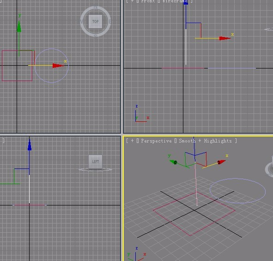Click the TOP face of the ViewCube
The width and height of the screenshot is (273, 261).
95,21
